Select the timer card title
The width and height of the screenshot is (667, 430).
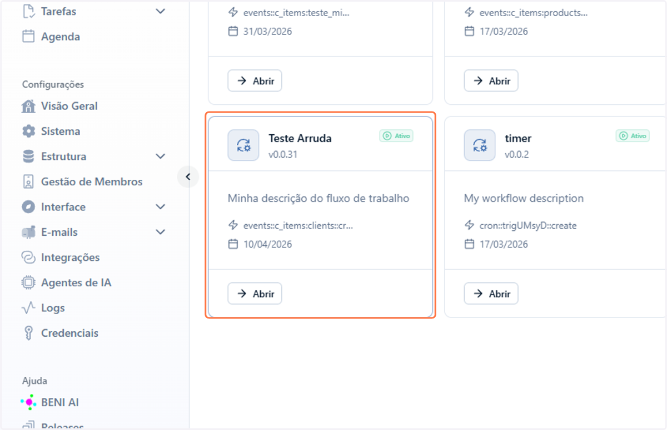(x=518, y=138)
